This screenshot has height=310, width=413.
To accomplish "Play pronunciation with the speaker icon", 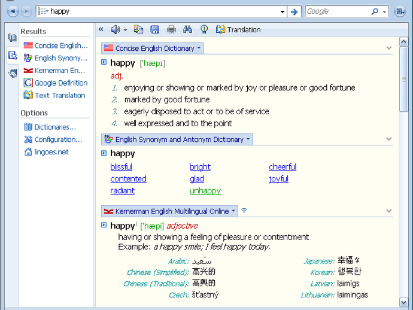I will (115, 29).
